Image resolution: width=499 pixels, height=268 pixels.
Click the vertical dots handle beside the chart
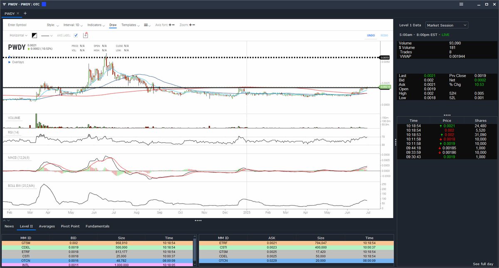[x=395, y=142]
